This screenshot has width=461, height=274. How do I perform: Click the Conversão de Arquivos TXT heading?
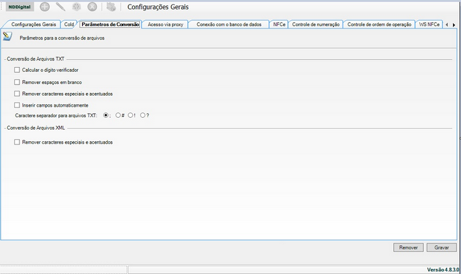[36, 59]
